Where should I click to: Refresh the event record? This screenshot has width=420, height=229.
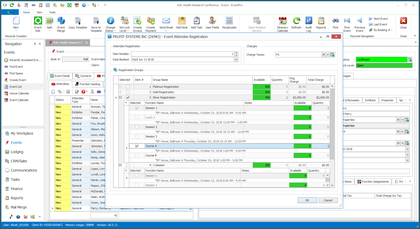pyautogui.click(x=296, y=23)
